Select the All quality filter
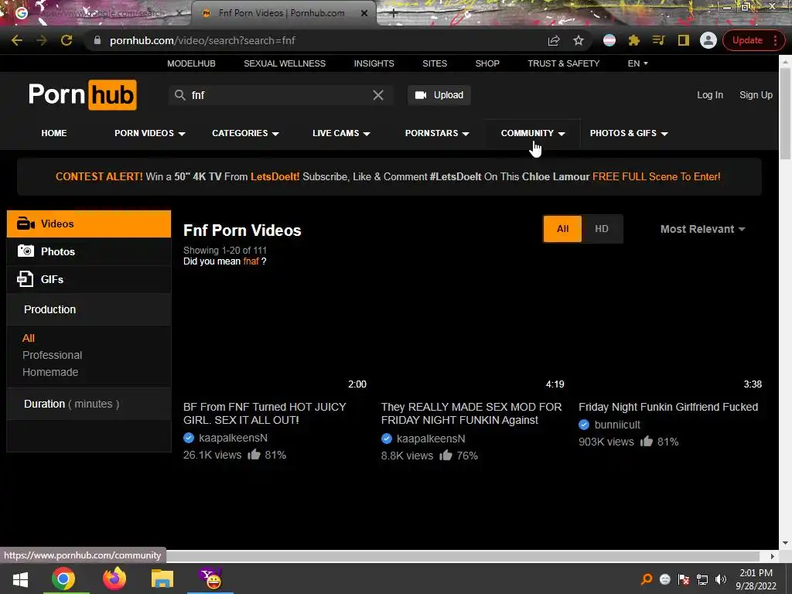The width and height of the screenshot is (792, 594). pyautogui.click(x=563, y=229)
